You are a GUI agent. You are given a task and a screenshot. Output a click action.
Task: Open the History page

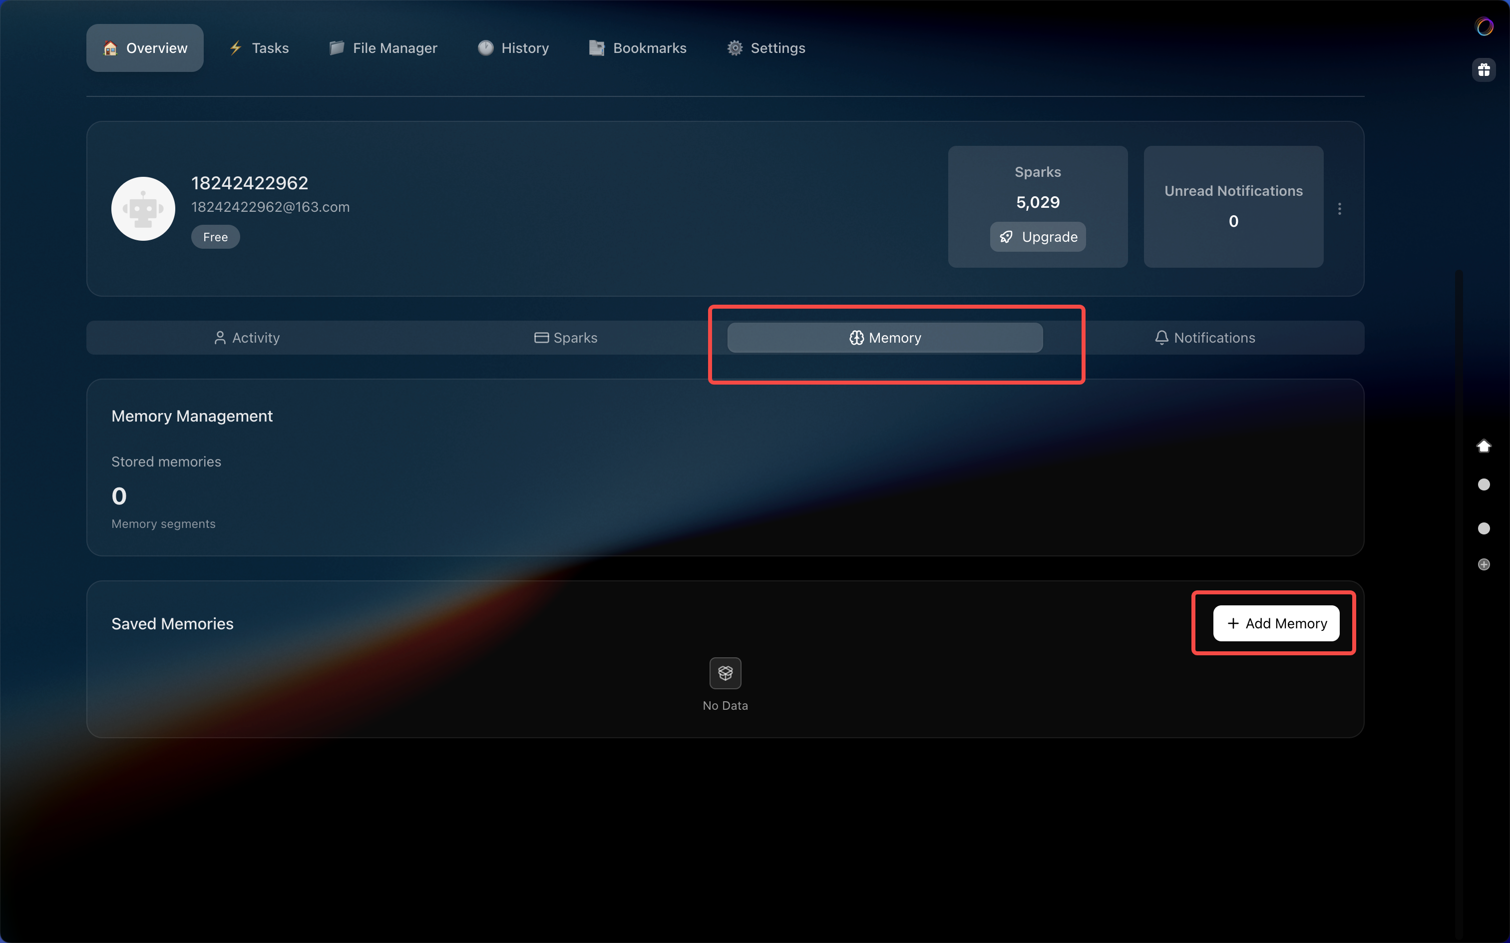click(x=513, y=48)
